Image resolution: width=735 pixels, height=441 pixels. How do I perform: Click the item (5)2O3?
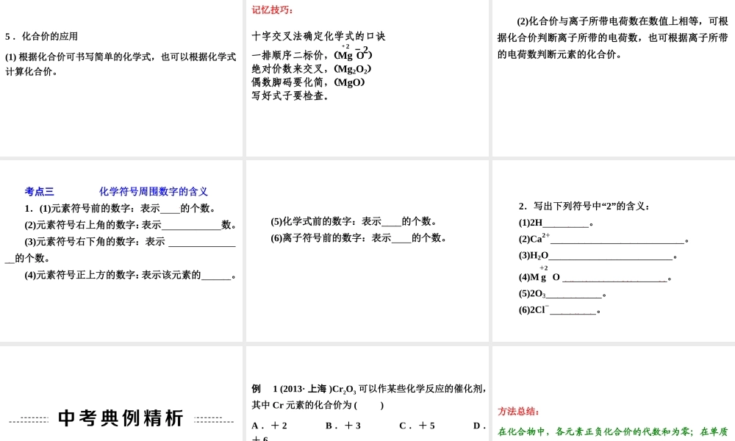563,294
